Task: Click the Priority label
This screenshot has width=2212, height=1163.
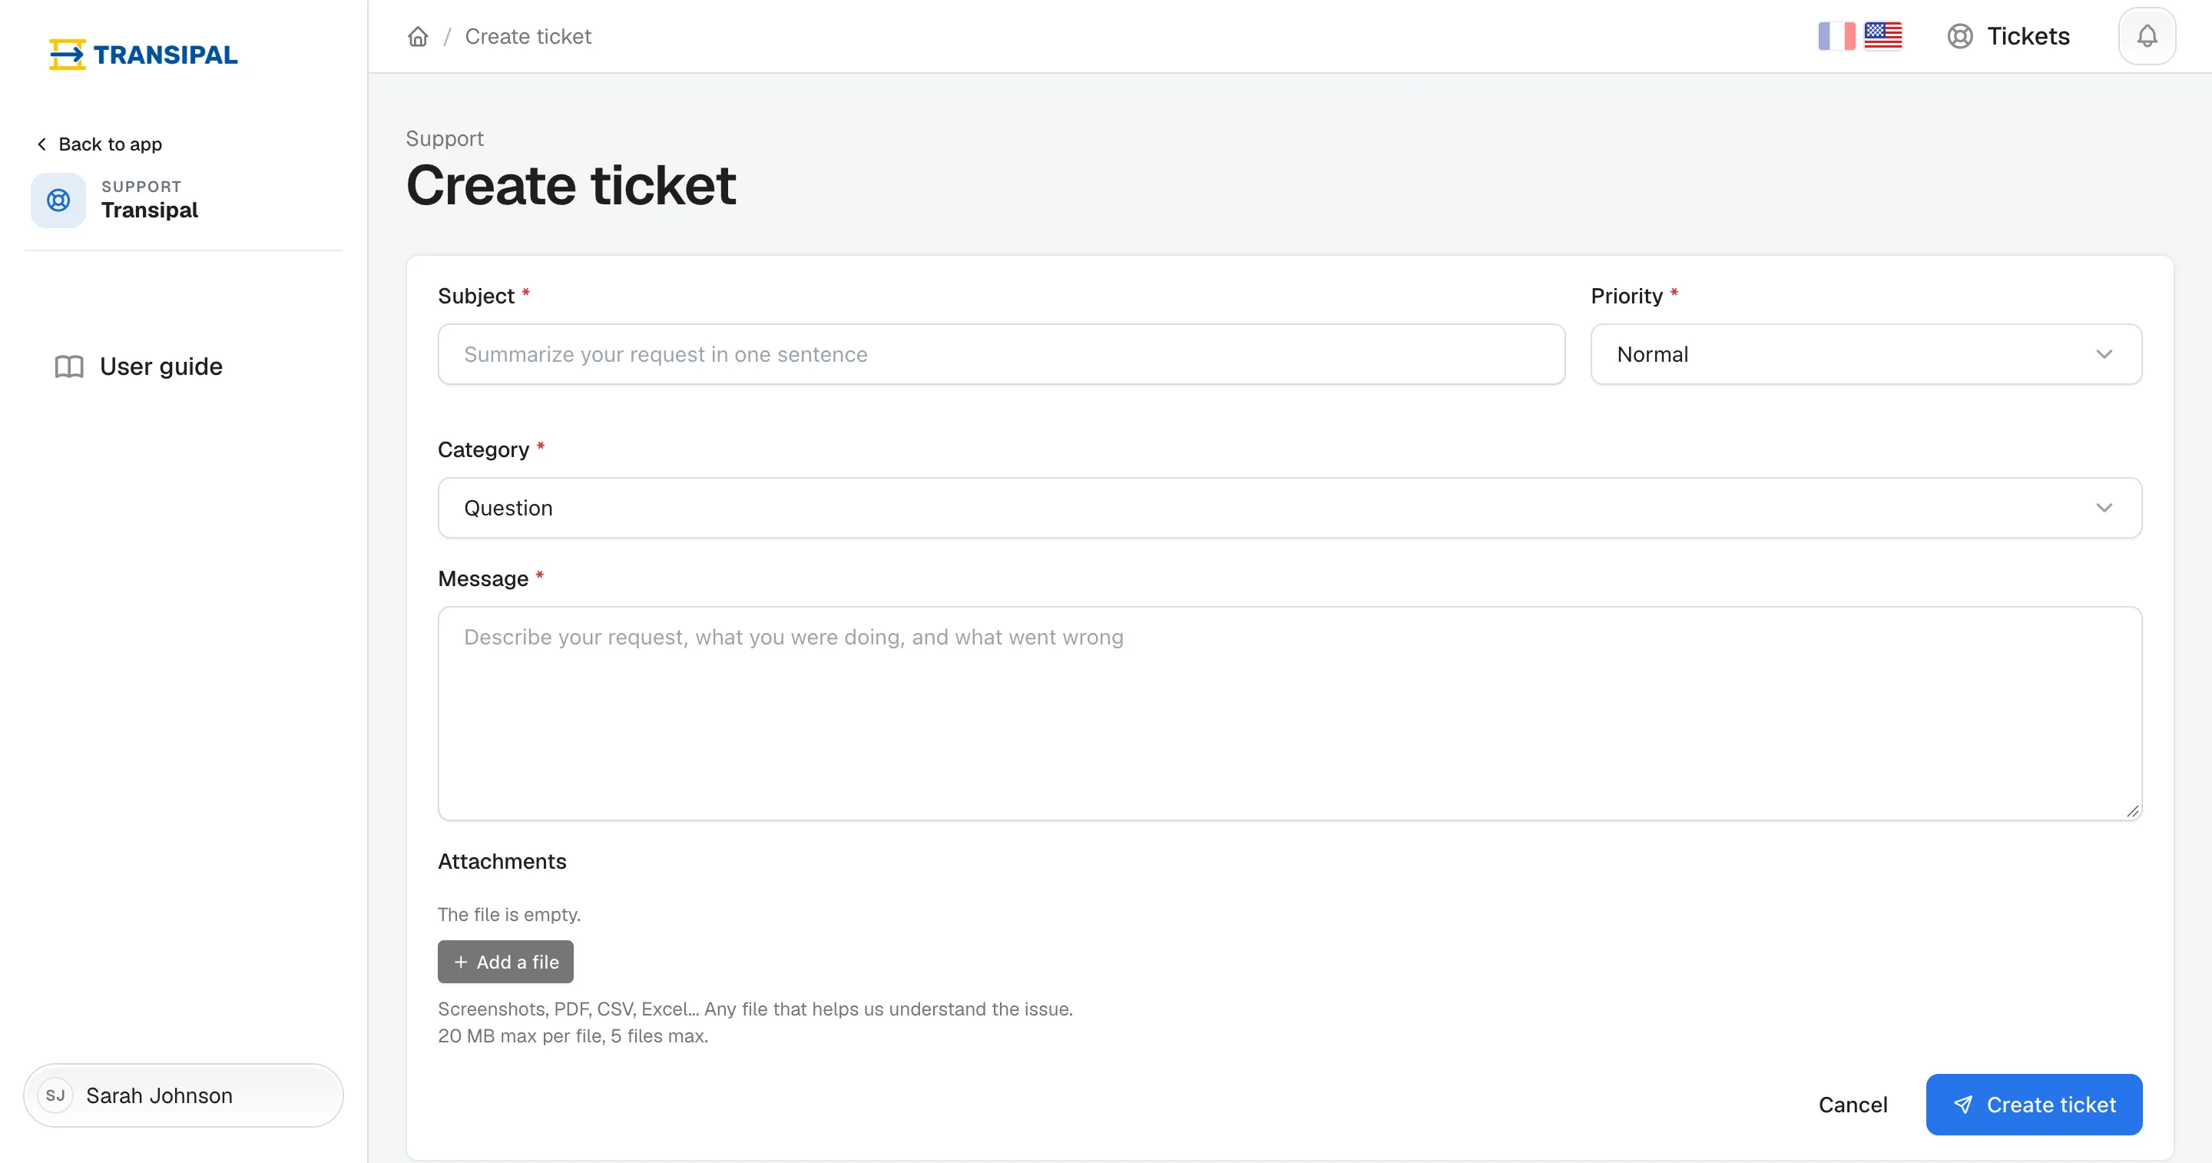Action: pos(1627,297)
